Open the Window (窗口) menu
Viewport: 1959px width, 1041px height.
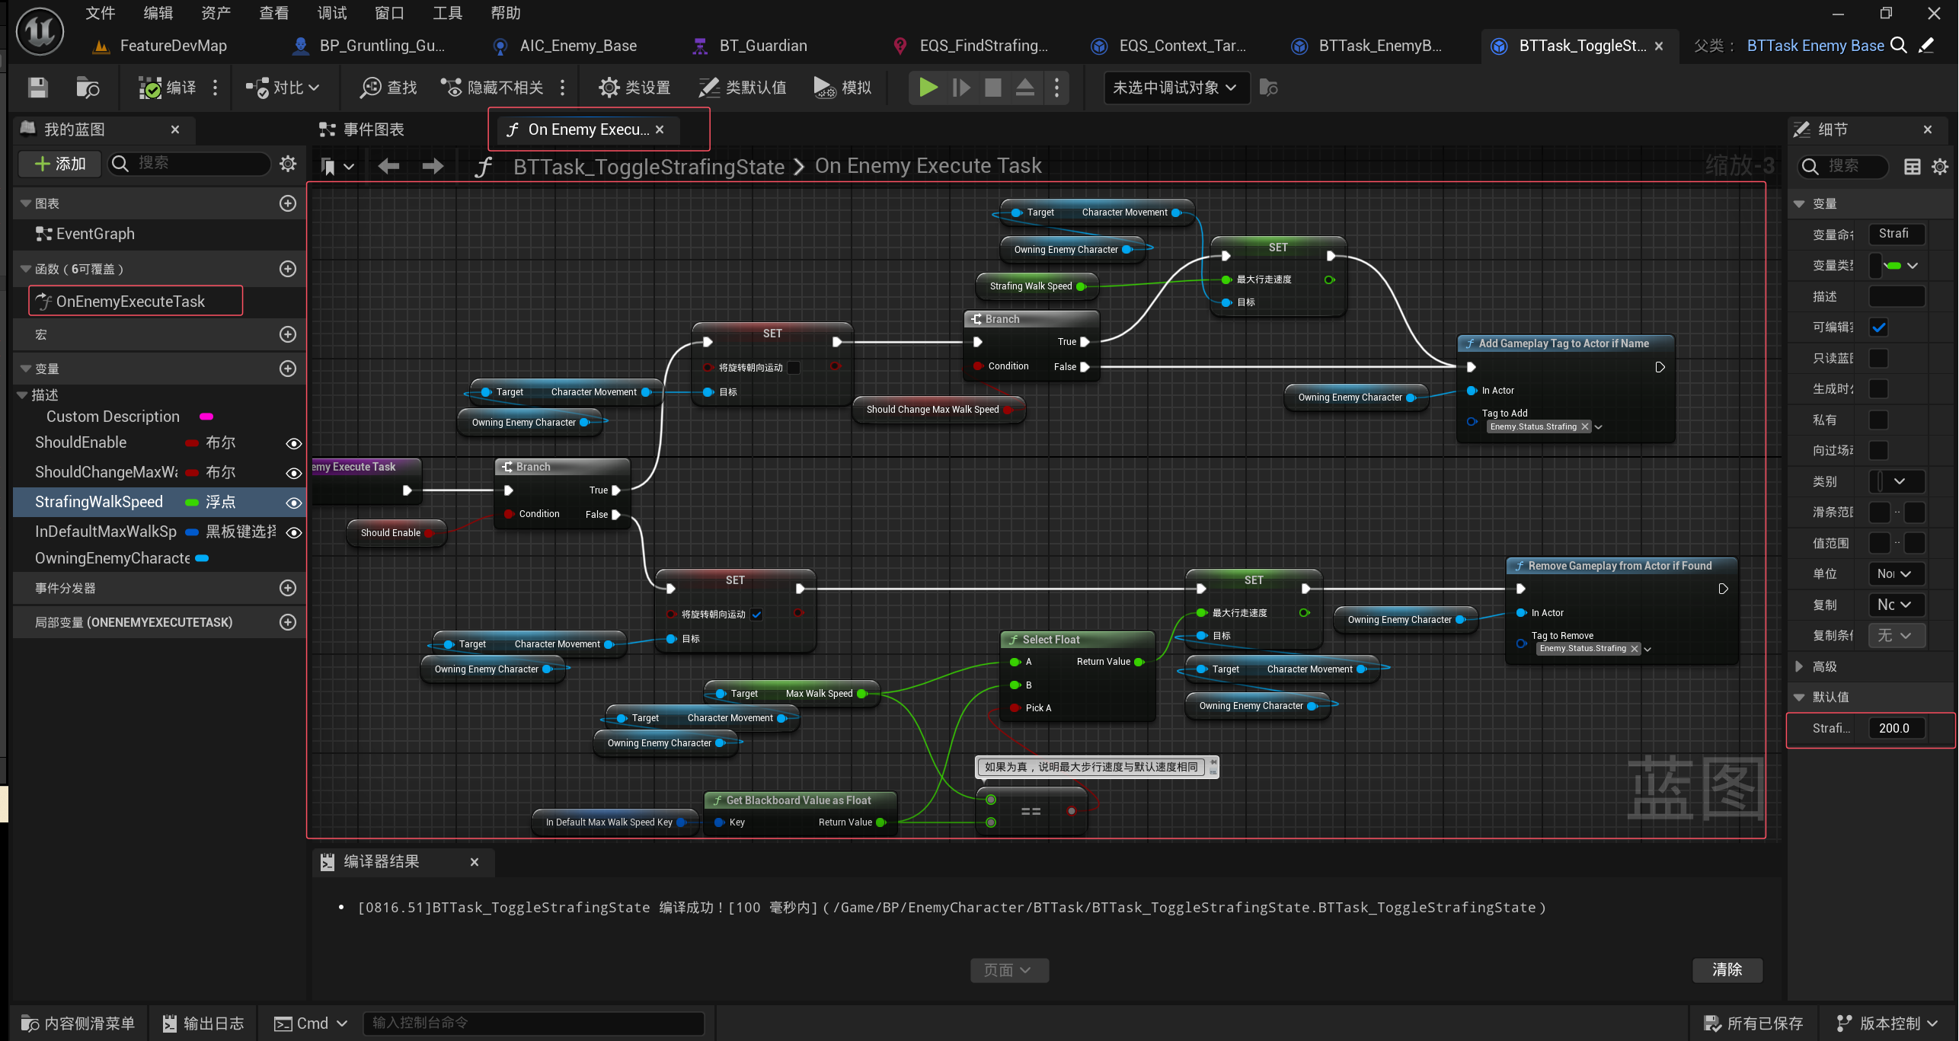click(389, 13)
